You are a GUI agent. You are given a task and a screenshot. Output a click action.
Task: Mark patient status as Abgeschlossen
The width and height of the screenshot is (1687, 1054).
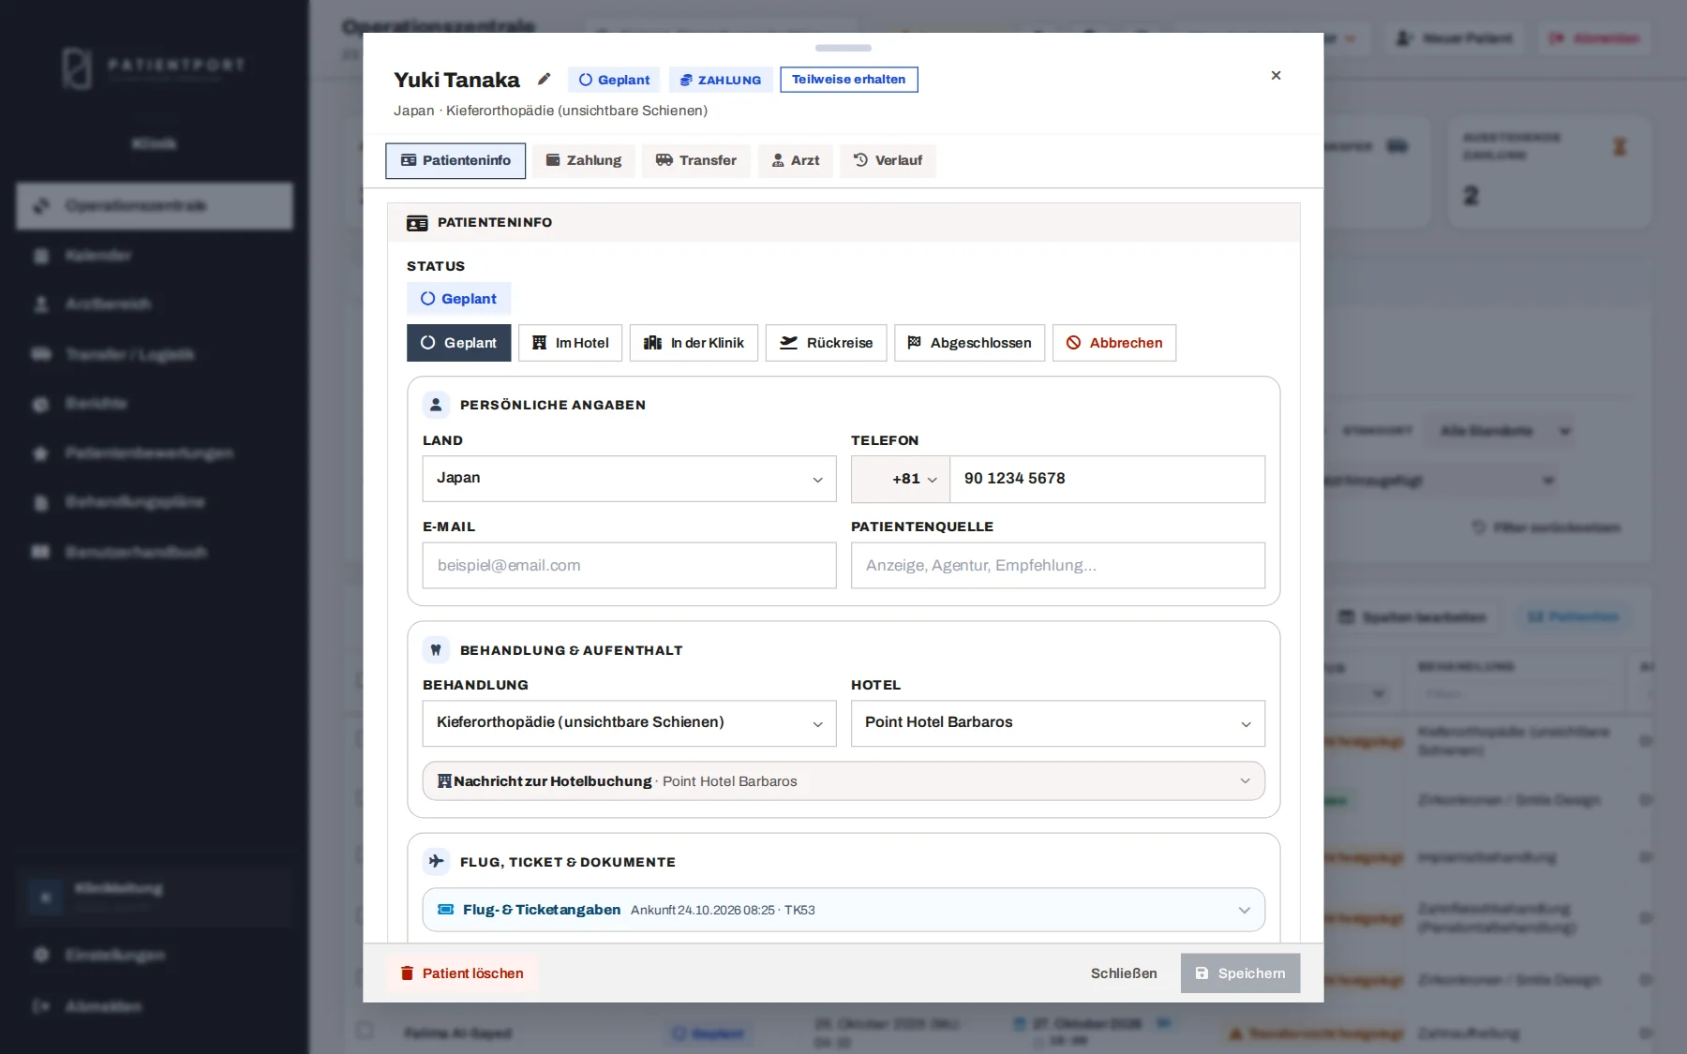tap(970, 343)
